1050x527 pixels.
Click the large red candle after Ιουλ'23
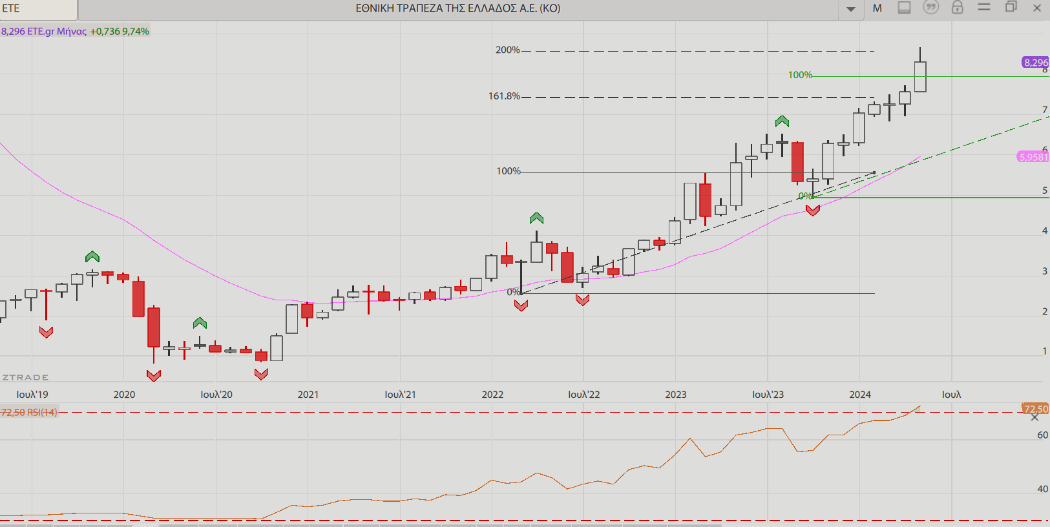(797, 162)
